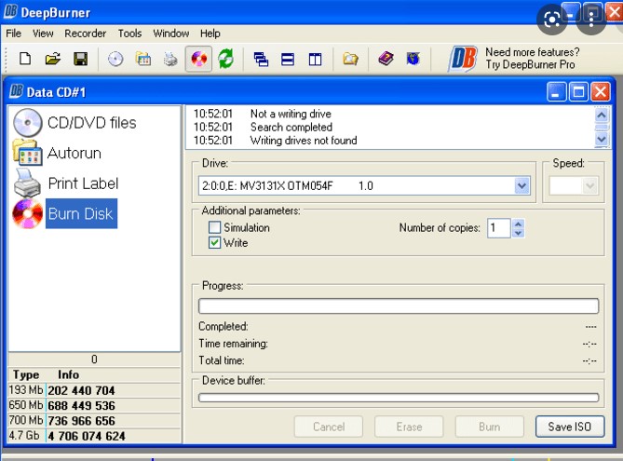This screenshot has width=623, height=461.
Task: Select the 650 Mb disc size row
Action: 95,405
